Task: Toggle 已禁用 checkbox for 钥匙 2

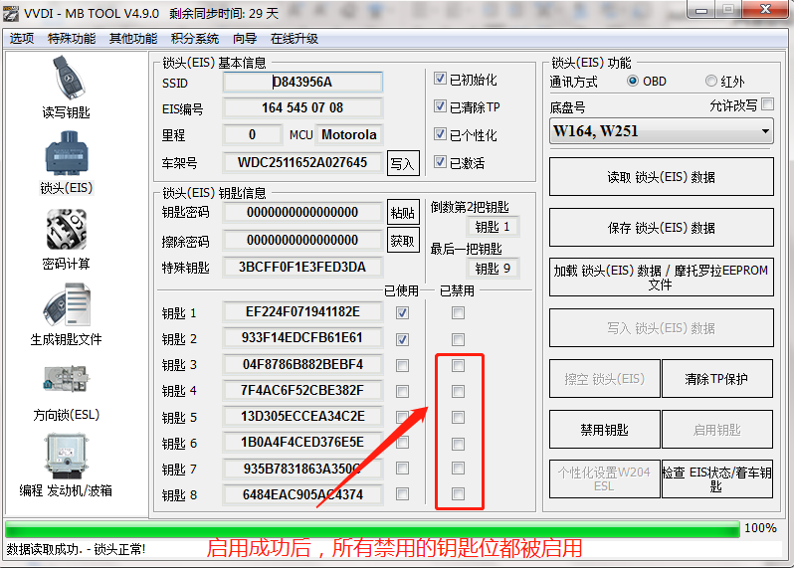Action: 459,339
